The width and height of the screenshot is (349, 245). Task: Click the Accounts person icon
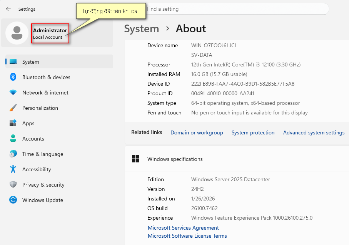pyautogui.click(x=13, y=138)
